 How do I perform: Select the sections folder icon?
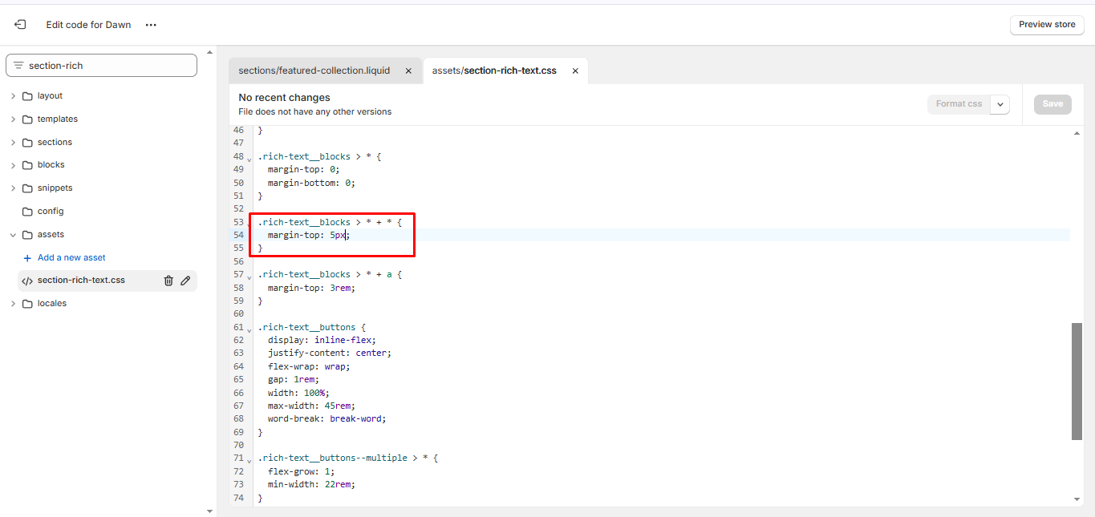[x=28, y=143]
